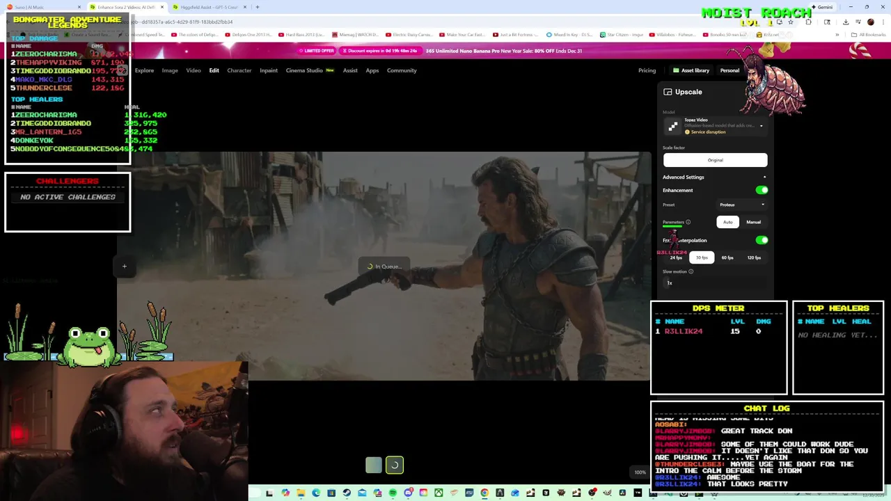Open File Explorer from the taskbar

point(301,493)
